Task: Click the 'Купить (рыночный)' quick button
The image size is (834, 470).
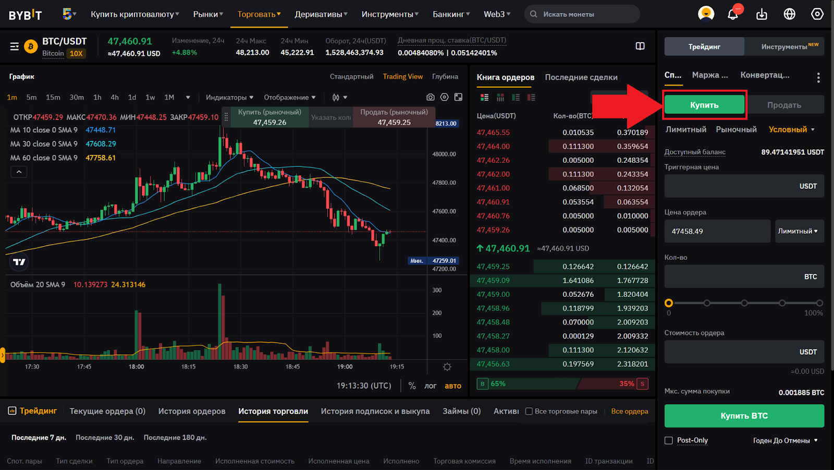Action: (x=269, y=117)
